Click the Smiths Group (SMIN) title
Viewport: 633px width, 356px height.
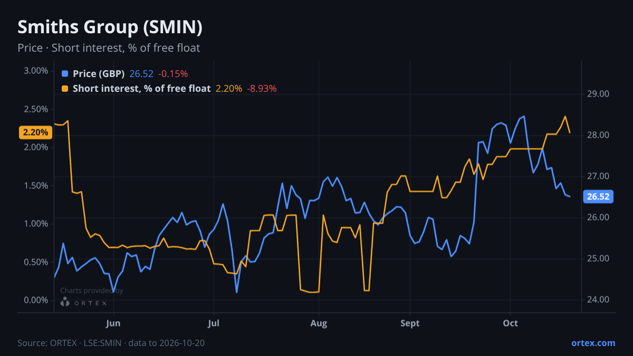[110, 27]
